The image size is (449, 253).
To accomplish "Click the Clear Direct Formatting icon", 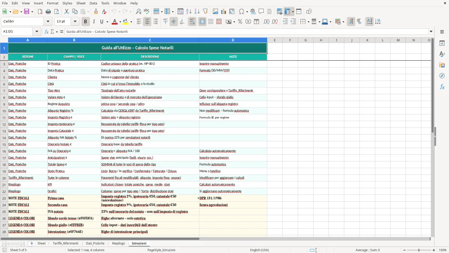I will (x=104, y=12).
